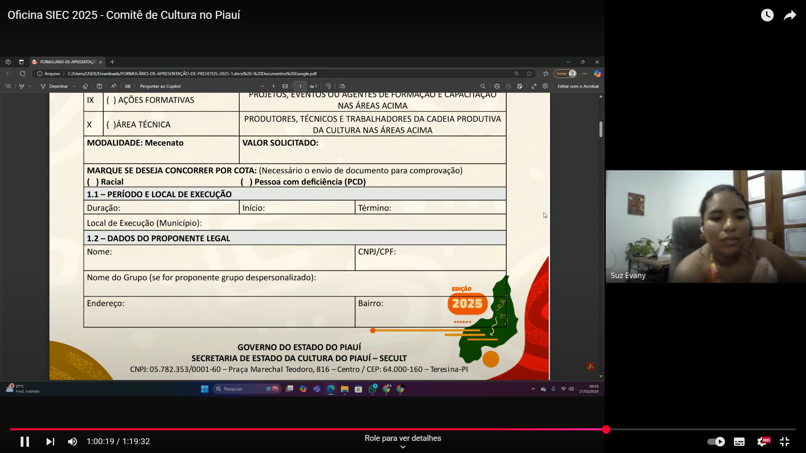This screenshot has height=453, width=806.
Task: Pause the video playback
Action: [25, 441]
